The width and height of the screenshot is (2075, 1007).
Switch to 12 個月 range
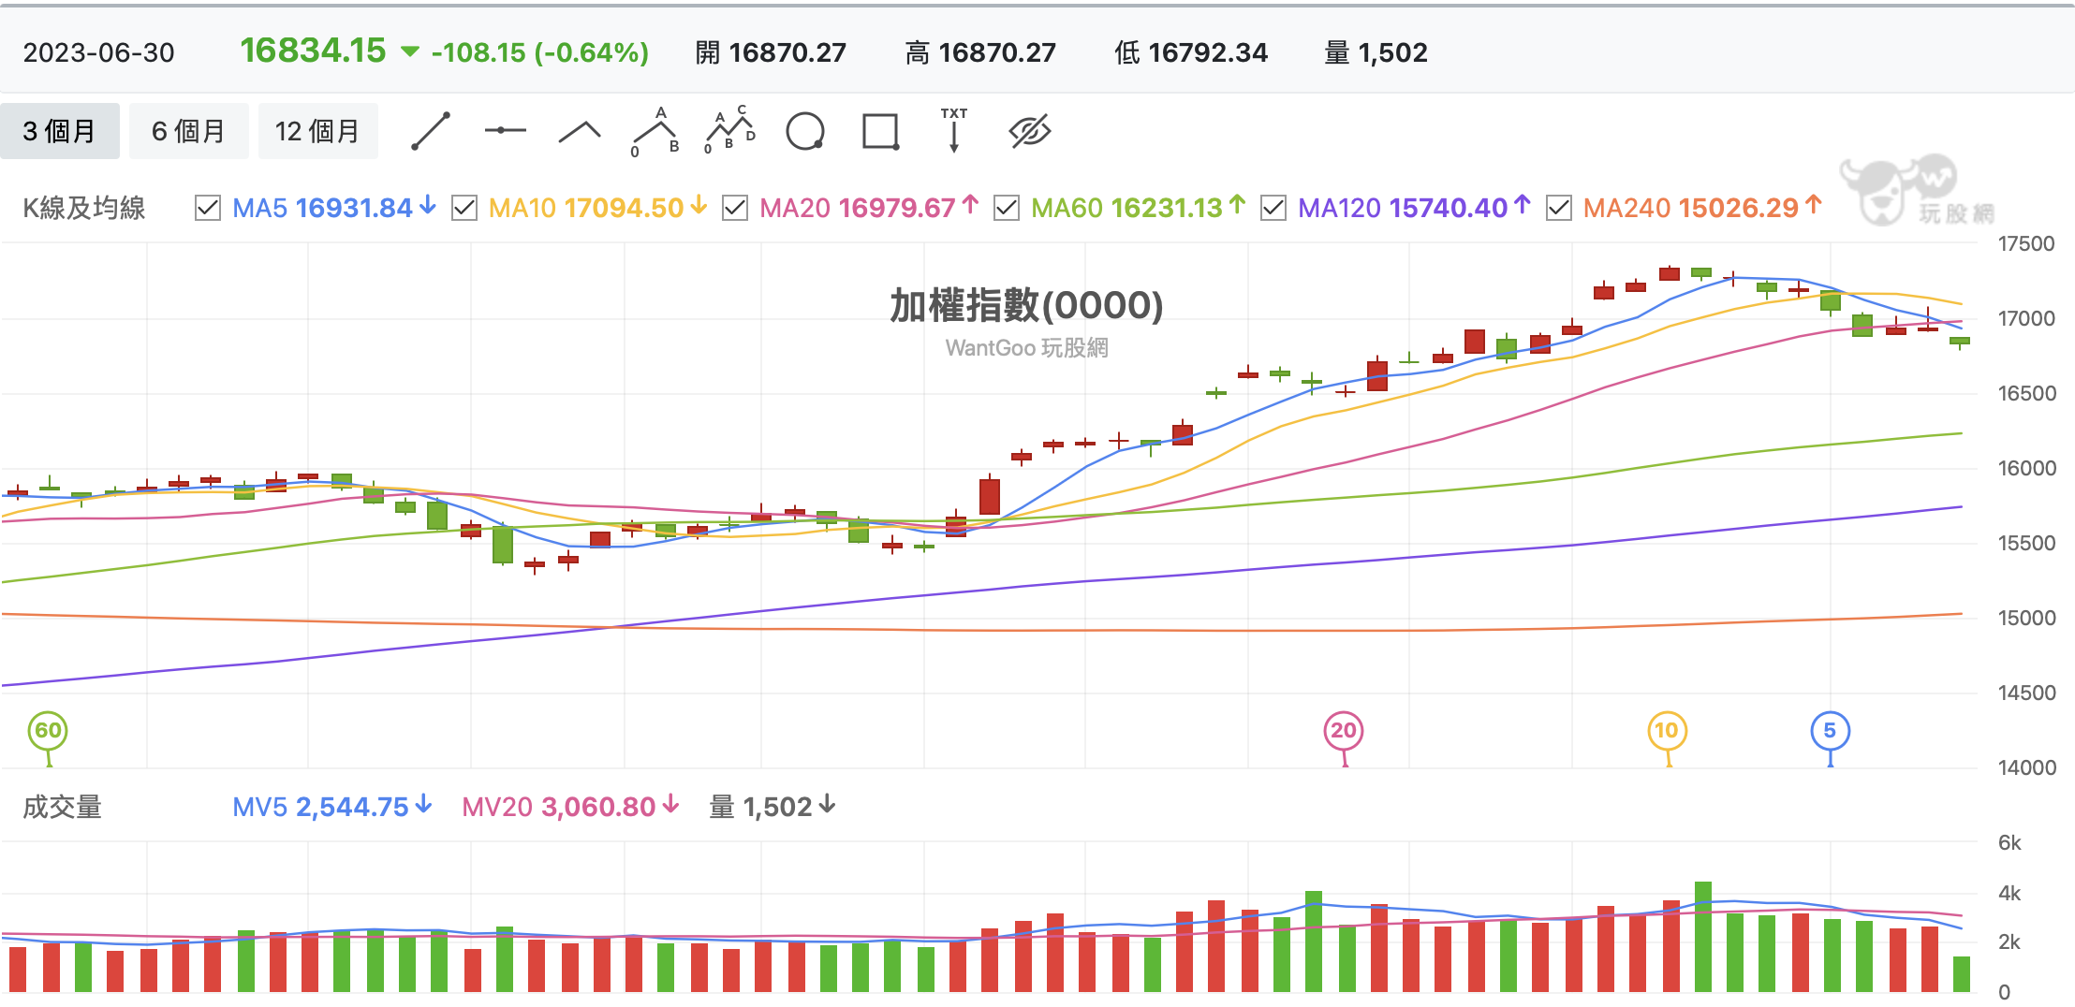coord(317,131)
